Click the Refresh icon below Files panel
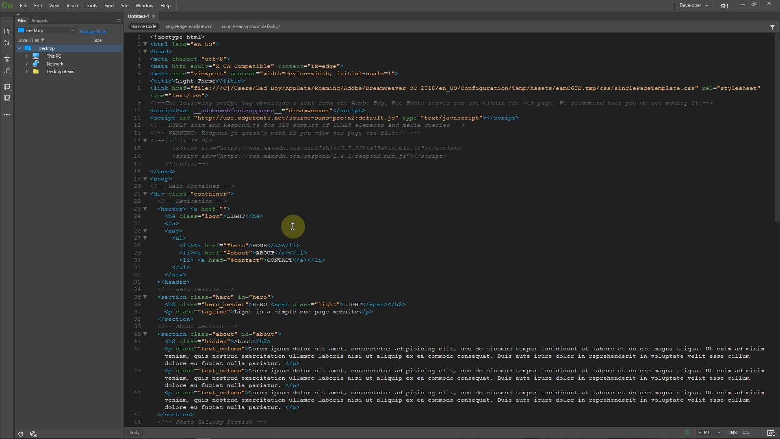 (21, 434)
